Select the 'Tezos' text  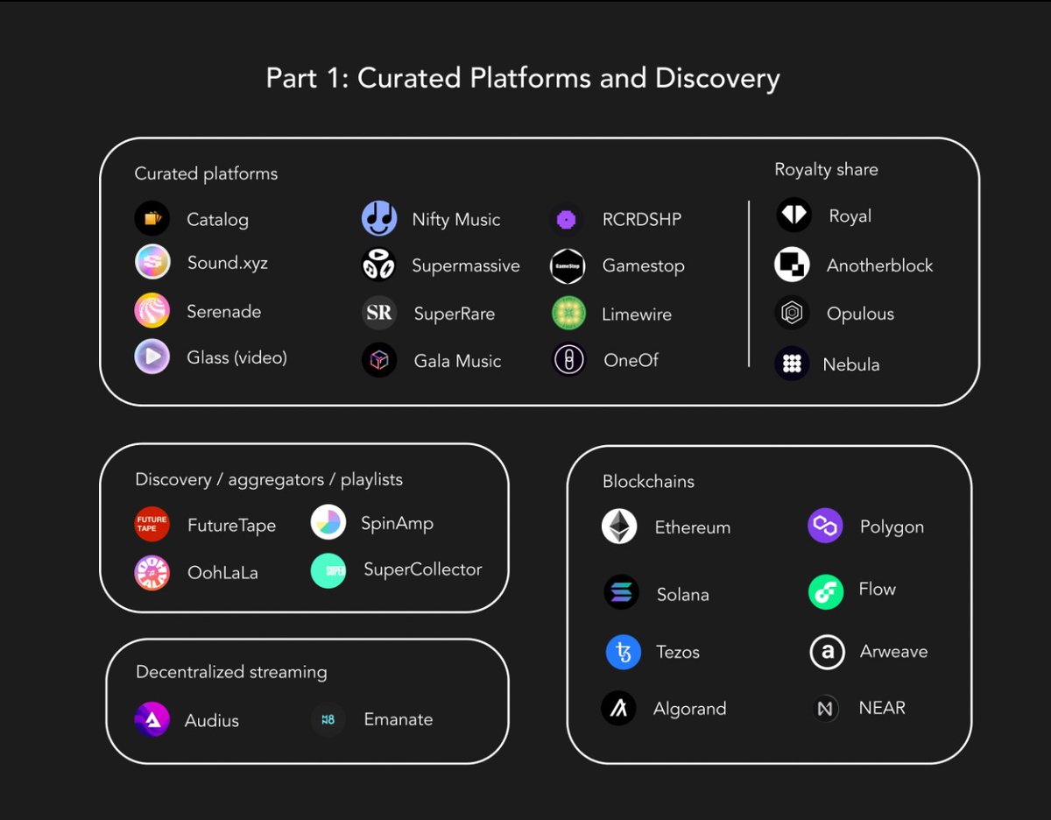click(678, 652)
